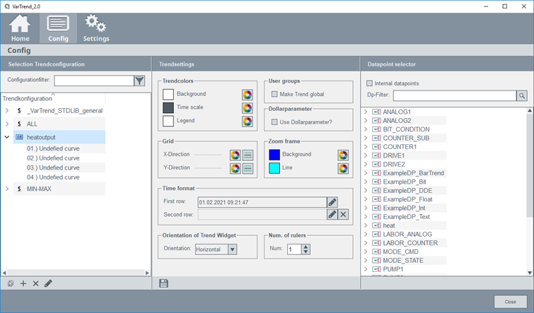Click the blue Zoom frame Background swatch

tap(275, 155)
